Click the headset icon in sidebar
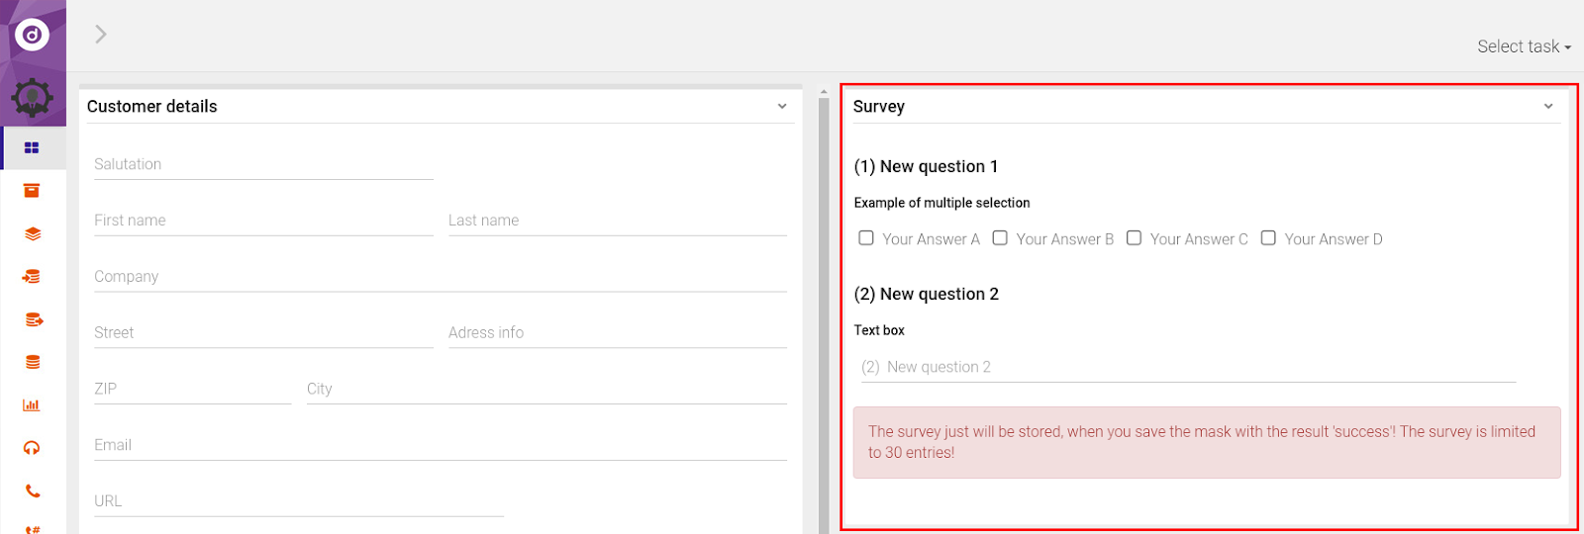Viewport: 1584px width, 534px height. point(32,448)
